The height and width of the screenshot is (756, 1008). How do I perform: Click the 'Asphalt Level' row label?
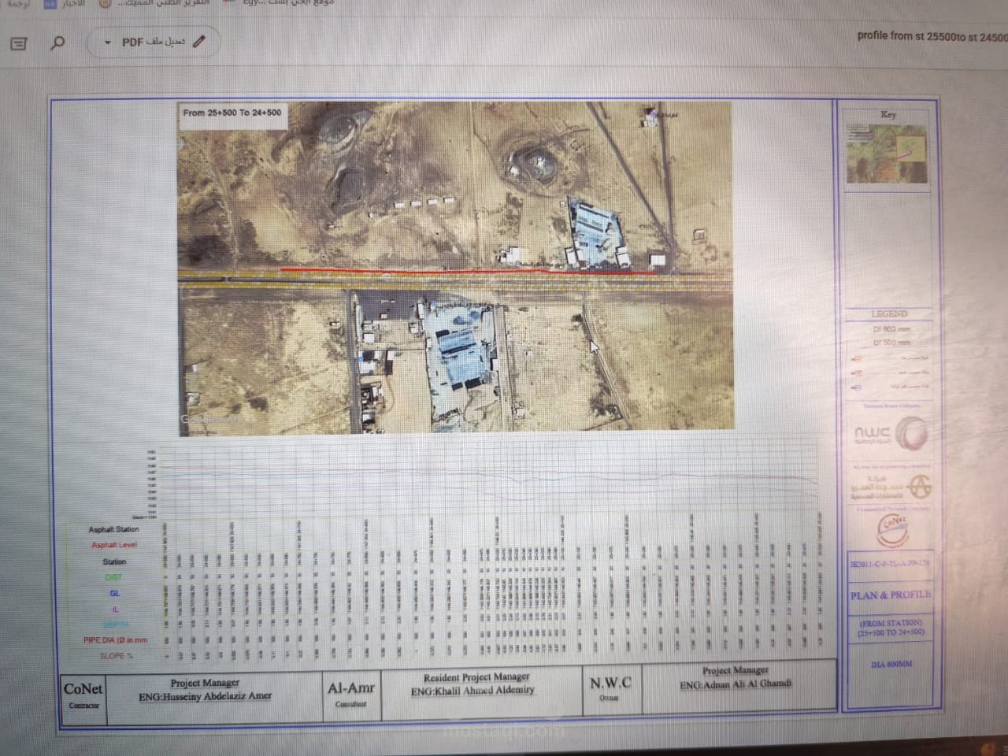[114, 545]
